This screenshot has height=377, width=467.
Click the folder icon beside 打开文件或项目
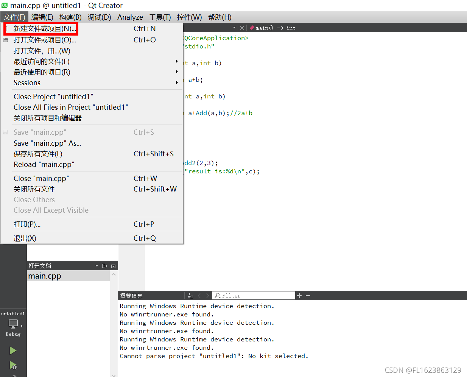pos(6,40)
